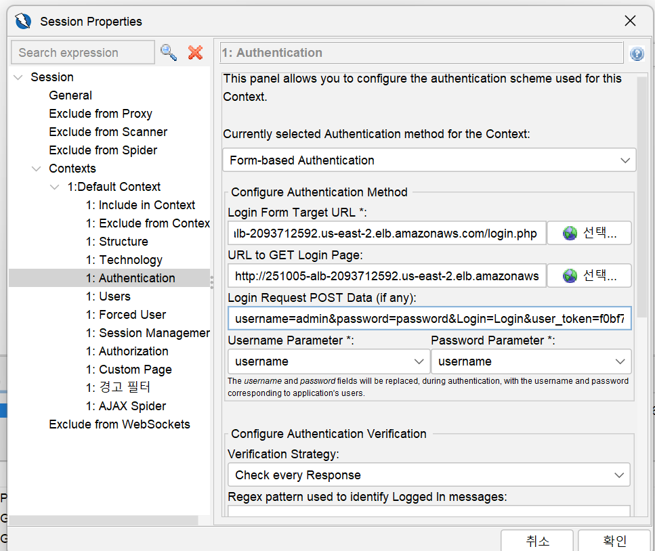
Task: Click globe select button for GET Login Page URL
Action: (x=589, y=275)
